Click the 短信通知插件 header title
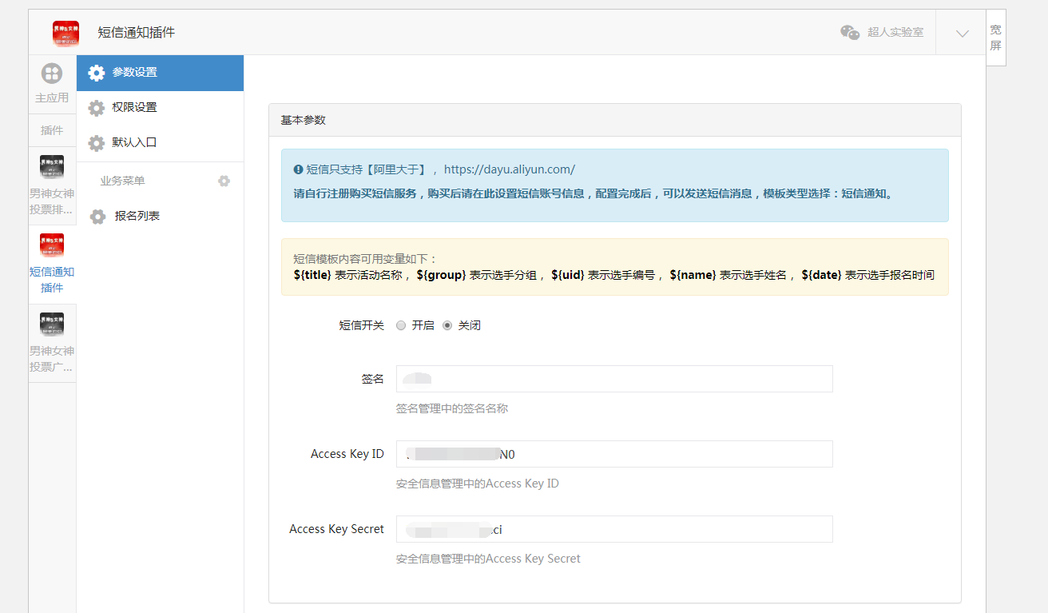The width and height of the screenshot is (1048, 613). 136,33
